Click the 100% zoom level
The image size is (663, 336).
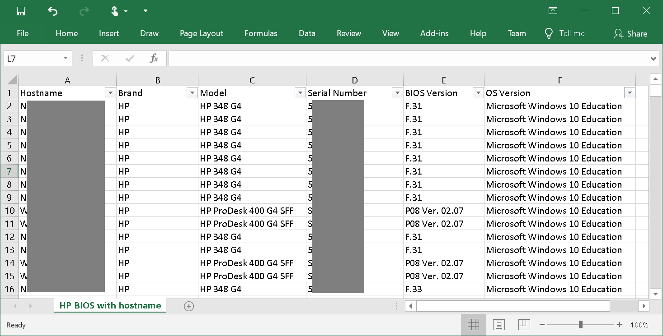(639, 325)
